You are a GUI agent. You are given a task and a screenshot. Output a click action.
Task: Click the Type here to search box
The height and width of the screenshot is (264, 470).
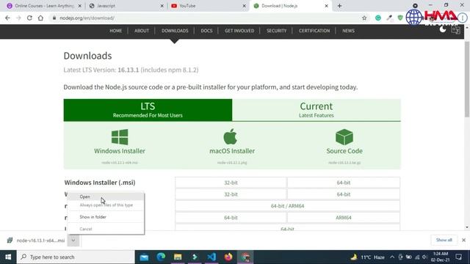(76, 257)
